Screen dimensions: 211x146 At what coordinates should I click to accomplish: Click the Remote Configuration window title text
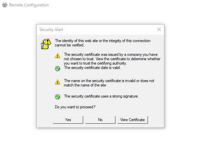coord(29,5)
